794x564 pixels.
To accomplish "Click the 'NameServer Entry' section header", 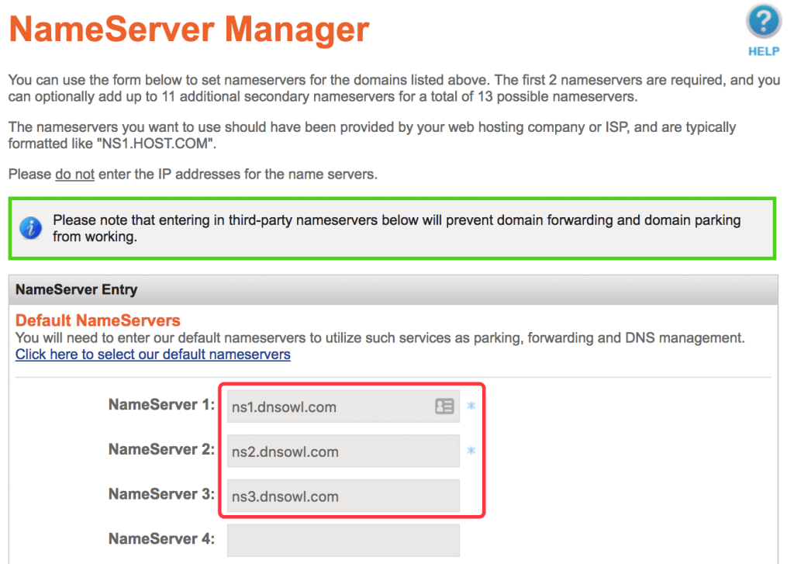I will point(393,290).
